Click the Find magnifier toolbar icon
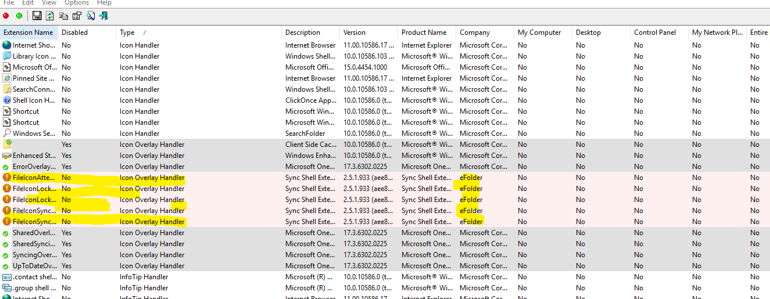The image size is (770, 299). (x=91, y=16)
